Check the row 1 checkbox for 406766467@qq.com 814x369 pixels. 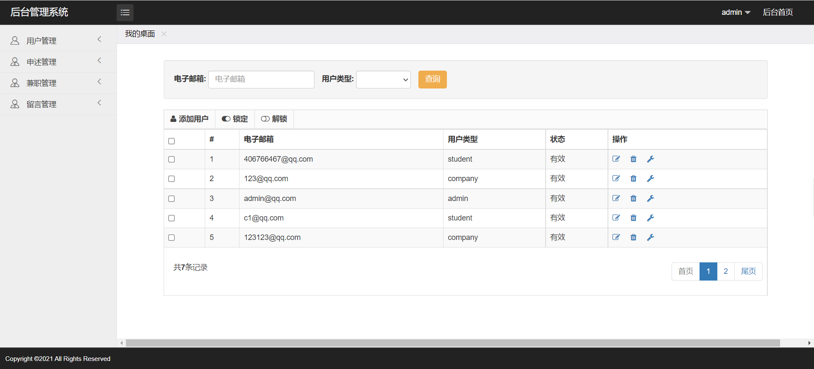point(171,159)
